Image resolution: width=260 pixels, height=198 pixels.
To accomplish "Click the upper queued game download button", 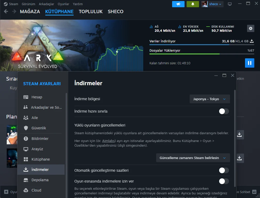I will [x=239, y=134].
